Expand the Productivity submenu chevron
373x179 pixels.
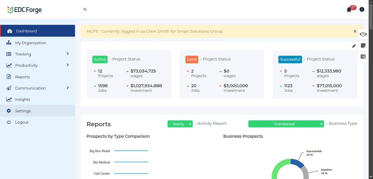pos(68,65)
